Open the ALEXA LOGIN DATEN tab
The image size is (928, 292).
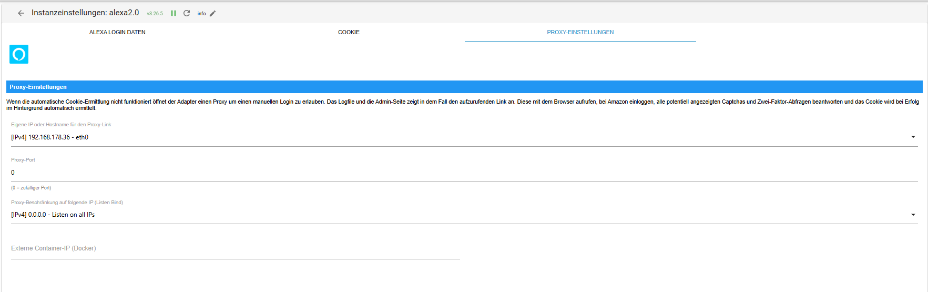(117, 32)
